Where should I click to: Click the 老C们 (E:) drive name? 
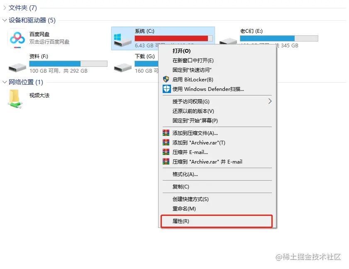(251, 31)
